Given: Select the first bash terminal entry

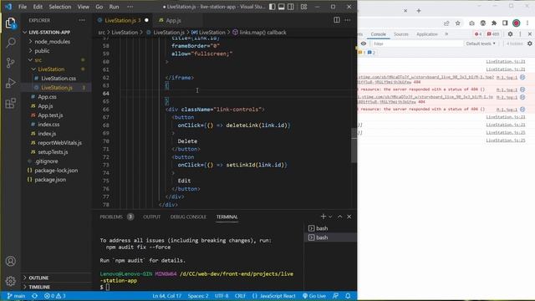Looking at the screenshot, I should (x=329, y=228).
